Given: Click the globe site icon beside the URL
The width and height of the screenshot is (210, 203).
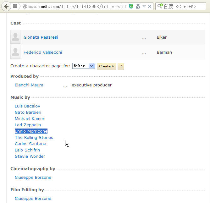Looking at the screenshot, I should (25, 6).
